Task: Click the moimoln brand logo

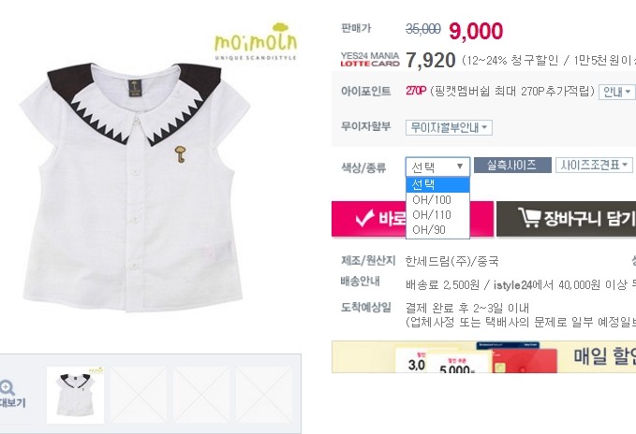Action: click(256, 42)
